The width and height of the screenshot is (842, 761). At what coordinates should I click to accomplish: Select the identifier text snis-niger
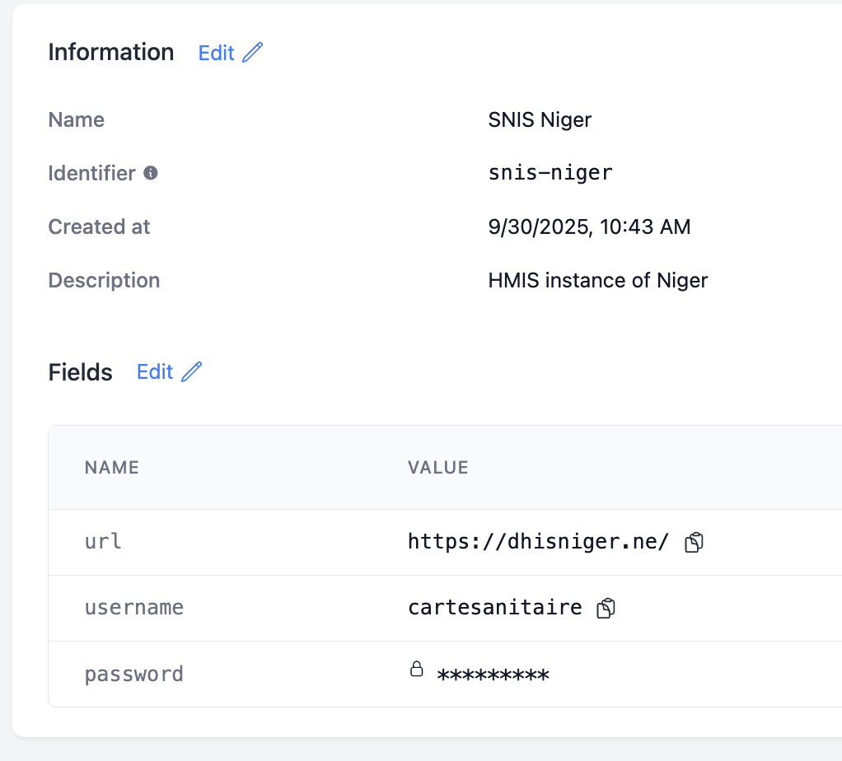coord(550,172)
